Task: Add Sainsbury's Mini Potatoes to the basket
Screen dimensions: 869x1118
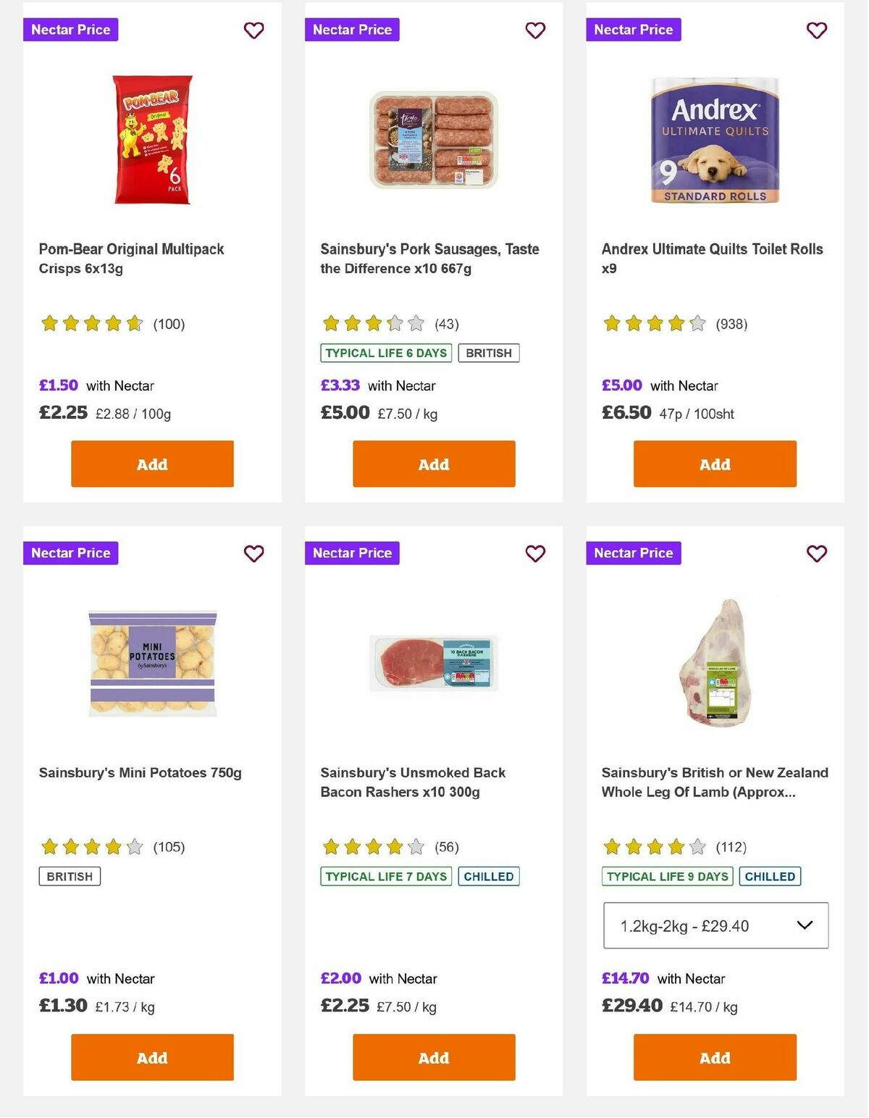Action: (x=152, y=1057)
